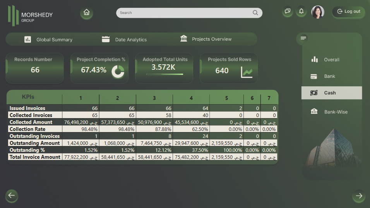Select Overall in the side panel
Image resolution: width=370 pixels, height=208 pixels.
(332, 60)
